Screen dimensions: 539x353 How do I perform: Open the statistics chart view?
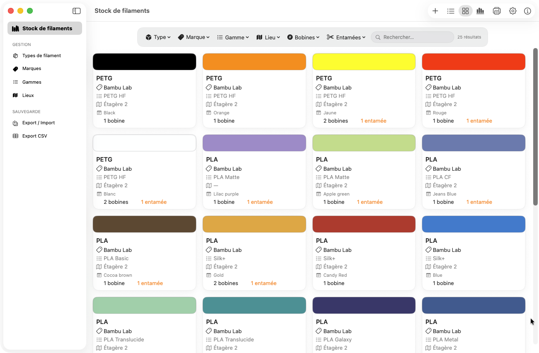point(480,11)
